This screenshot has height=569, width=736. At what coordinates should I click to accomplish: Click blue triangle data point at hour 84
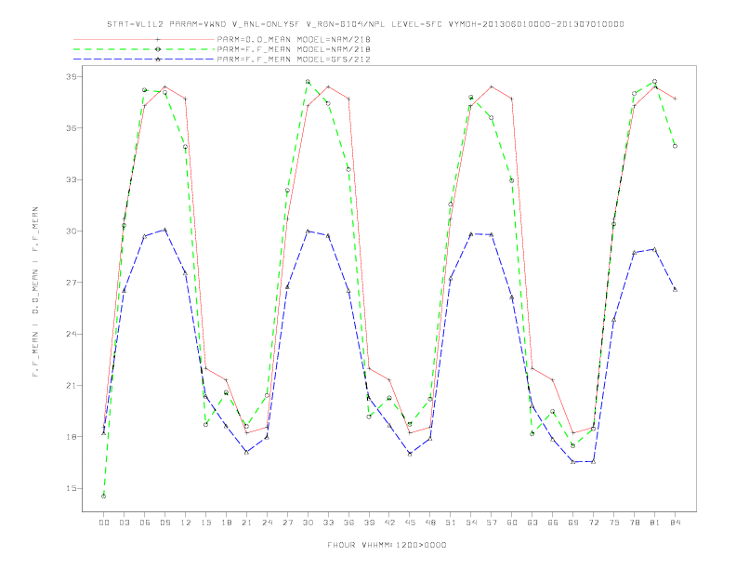[675, 290]
